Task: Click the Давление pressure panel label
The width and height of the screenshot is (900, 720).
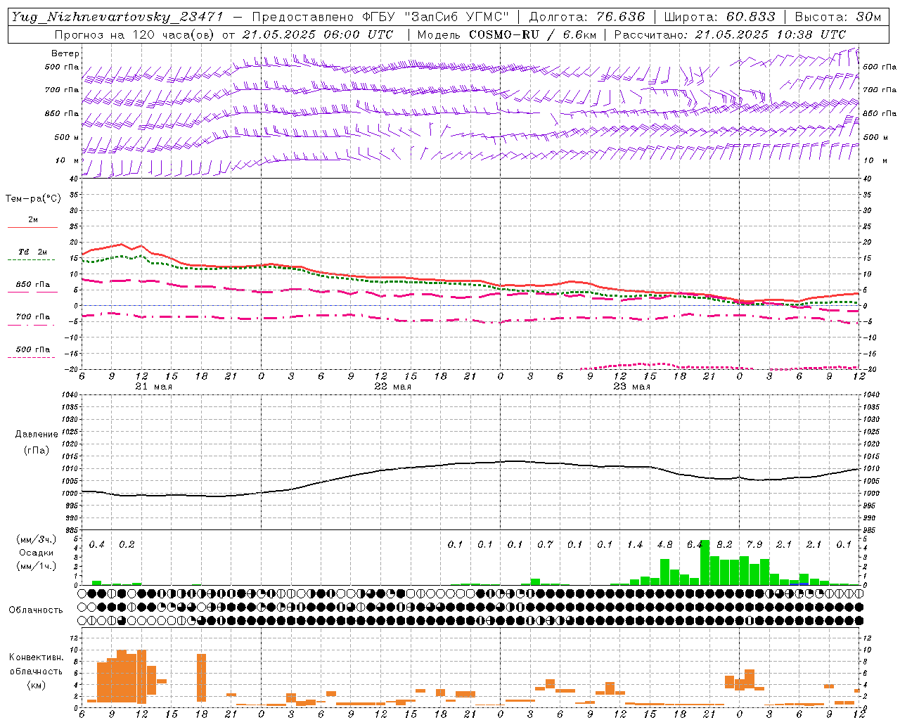Action: (x=36, y=435)
